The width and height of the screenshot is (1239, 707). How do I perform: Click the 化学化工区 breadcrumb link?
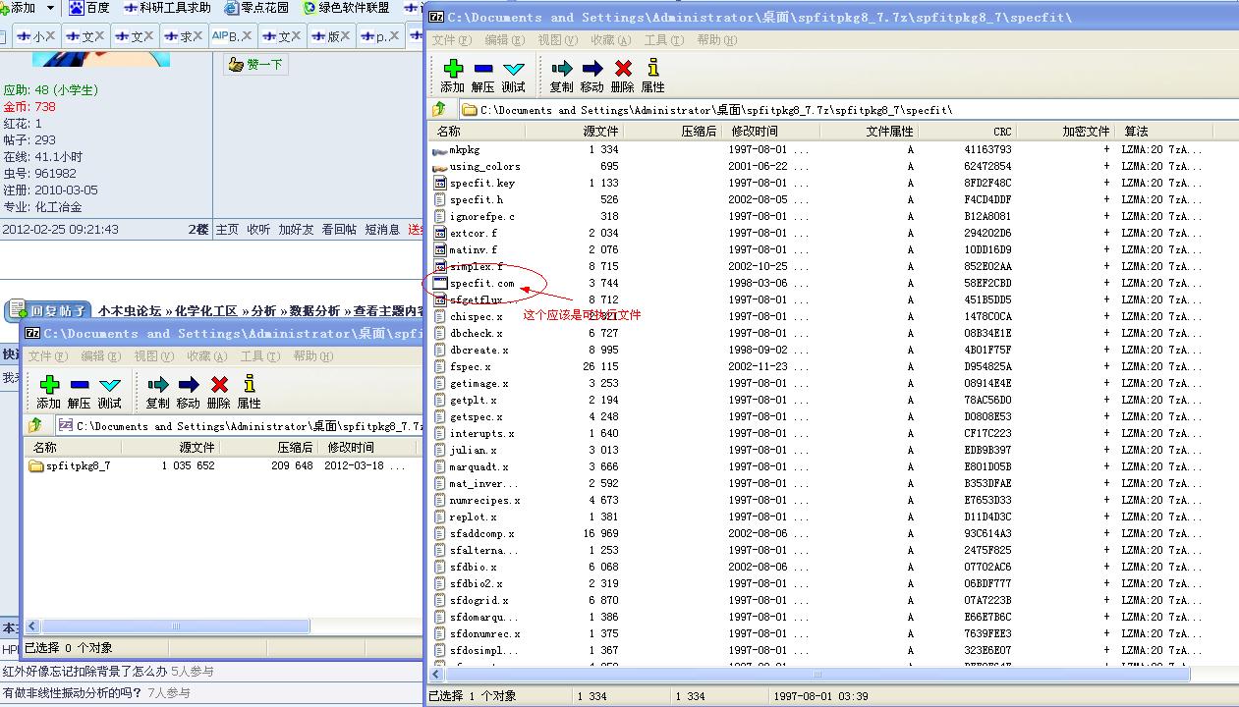pos(205,311)
